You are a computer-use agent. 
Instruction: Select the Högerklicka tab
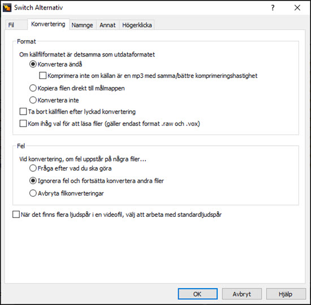coord(137,25)
